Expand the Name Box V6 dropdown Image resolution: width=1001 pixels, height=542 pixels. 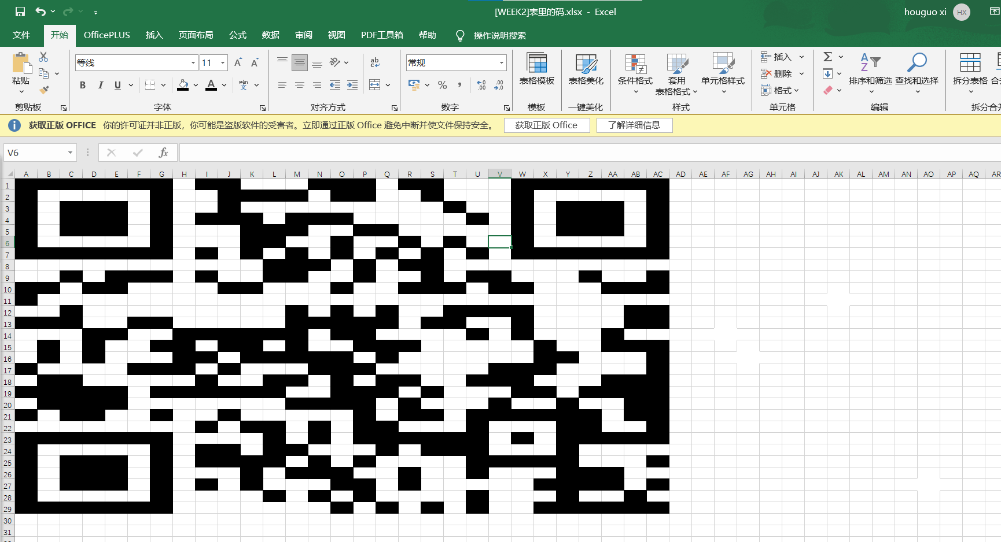click(70, 153)
